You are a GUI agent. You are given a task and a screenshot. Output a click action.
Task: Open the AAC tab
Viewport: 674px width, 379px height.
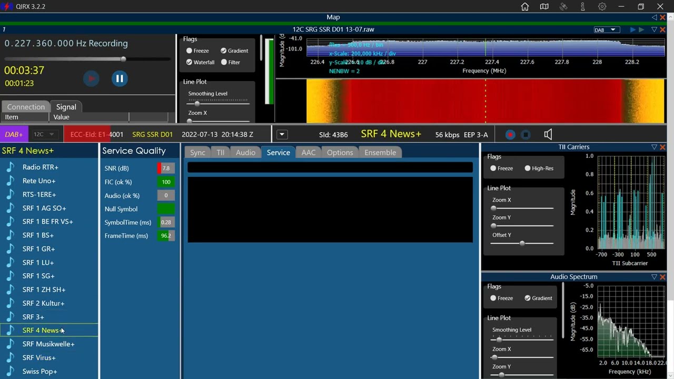pyautogui.click(x=309, y=153)
